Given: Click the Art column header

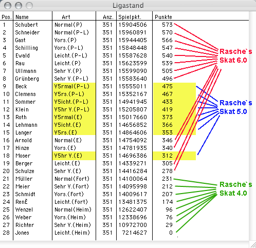Looking at the screenshot, I should pyautogui.click(x=66, y=17).
